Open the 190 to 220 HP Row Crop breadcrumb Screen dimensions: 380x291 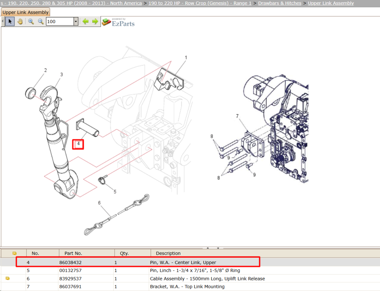pyautogui.click(x=200, y=3)
